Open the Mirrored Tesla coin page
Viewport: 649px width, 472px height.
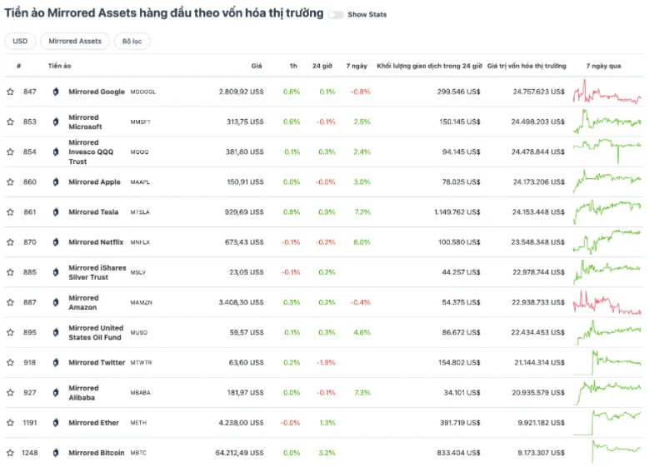coord(93,212)
